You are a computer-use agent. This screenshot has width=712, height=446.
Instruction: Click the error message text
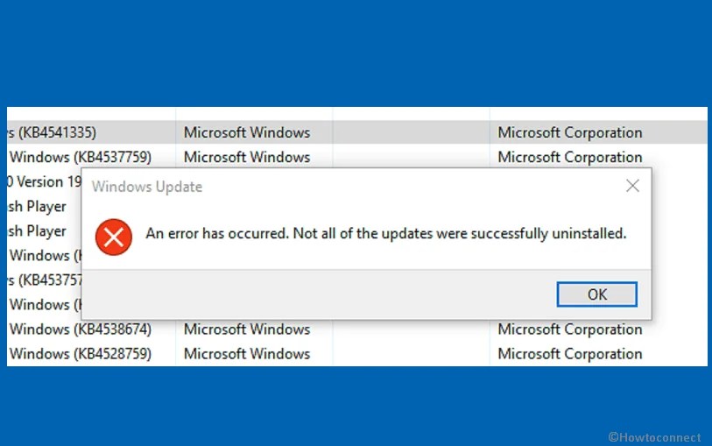(386, 233)
